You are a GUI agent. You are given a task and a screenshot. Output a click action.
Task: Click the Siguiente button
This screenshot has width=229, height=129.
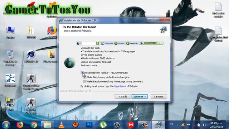[x=140, y=96]
